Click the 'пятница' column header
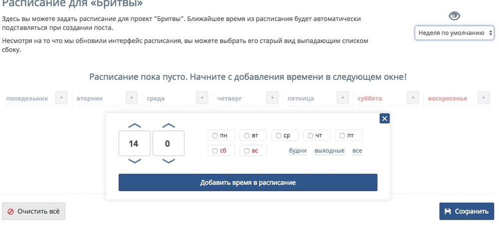499x227 pixels. [x=300, y=99]
